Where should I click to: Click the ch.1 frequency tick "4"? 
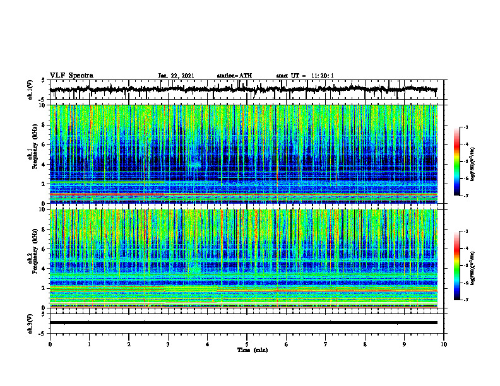[44, 165]
